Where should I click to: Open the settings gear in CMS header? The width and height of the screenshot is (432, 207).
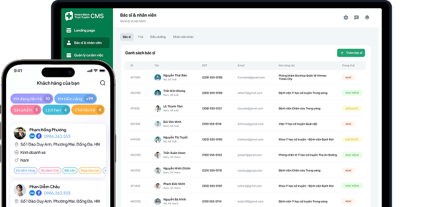[346, 18]
